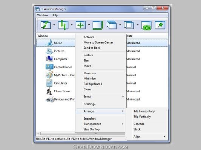
Task: Open the Help menu
Action: (x=54, y=15)
